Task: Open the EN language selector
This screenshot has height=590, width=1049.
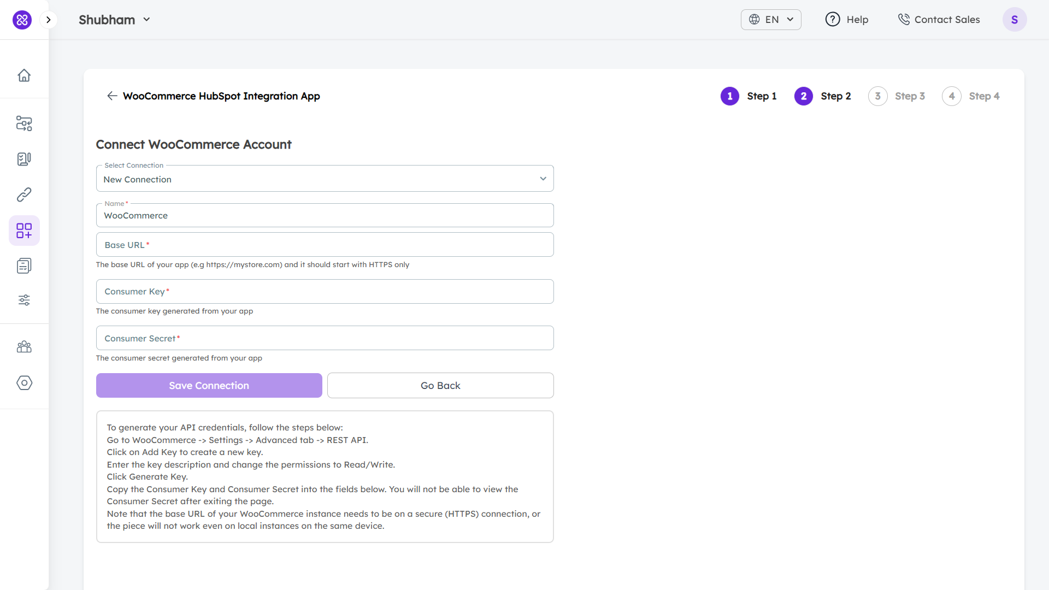Action: [771, 20]
